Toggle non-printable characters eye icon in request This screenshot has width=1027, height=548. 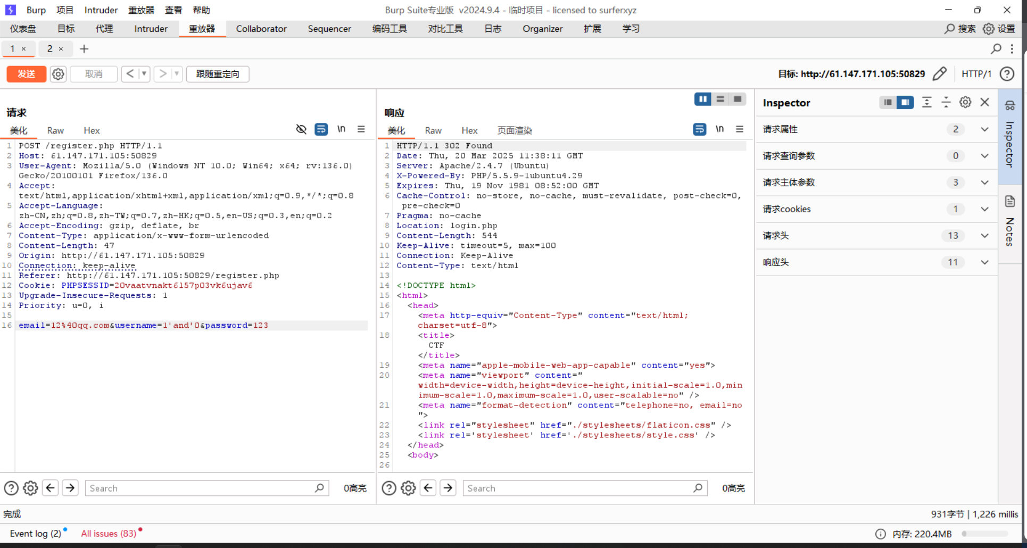301,129
